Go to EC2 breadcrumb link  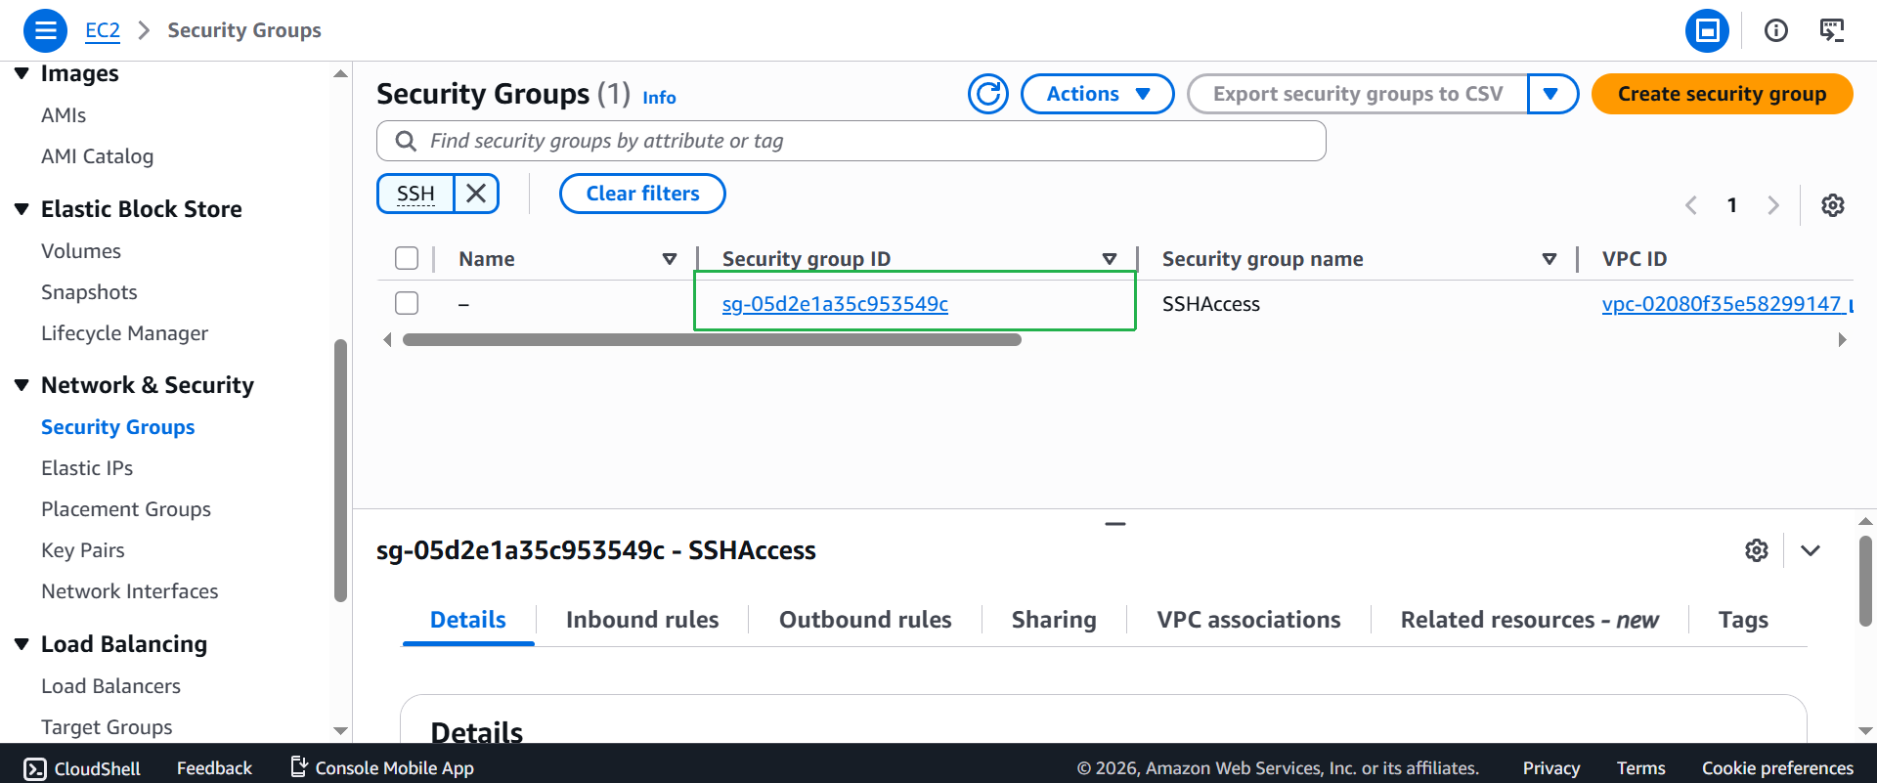click(103, 30)
